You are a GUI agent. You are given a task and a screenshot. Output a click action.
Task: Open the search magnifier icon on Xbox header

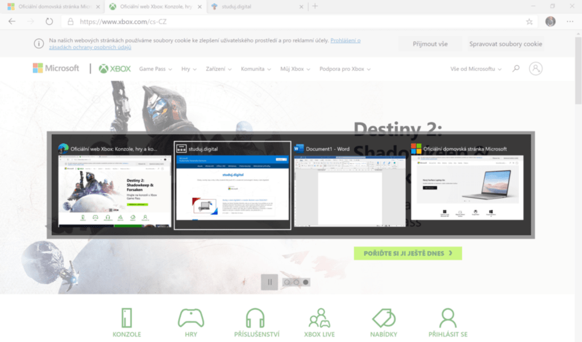516,69
